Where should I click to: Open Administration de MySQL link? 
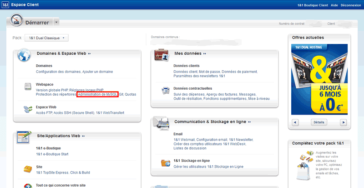tap(97, 94)
